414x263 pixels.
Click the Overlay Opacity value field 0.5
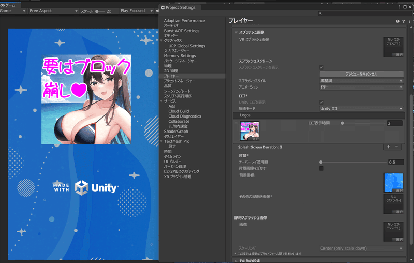click(x=396, y=162)
